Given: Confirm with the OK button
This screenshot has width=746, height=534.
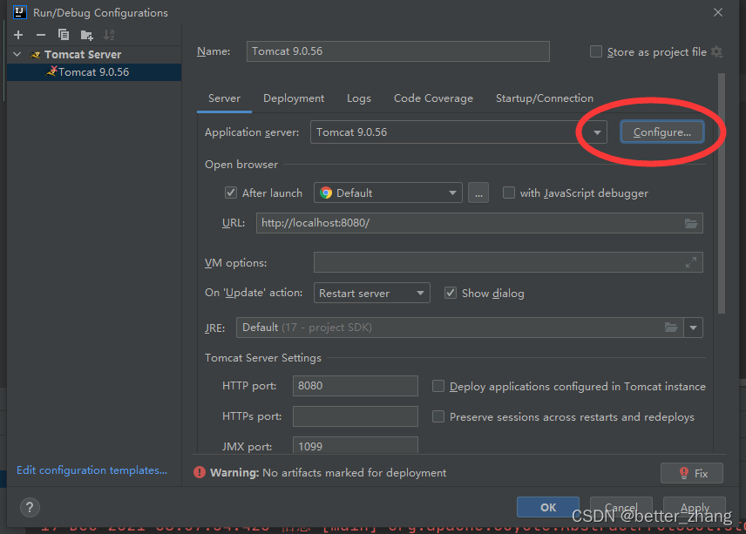Looking at the screenshot, I should (x=548, y=507).
